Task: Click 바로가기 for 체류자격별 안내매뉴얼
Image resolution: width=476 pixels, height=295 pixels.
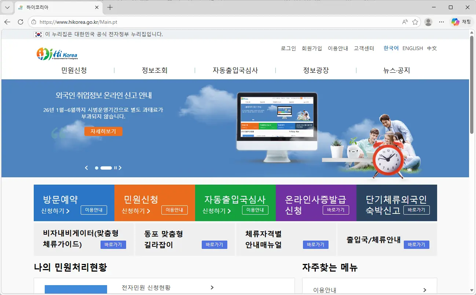Action: (316, 245)
